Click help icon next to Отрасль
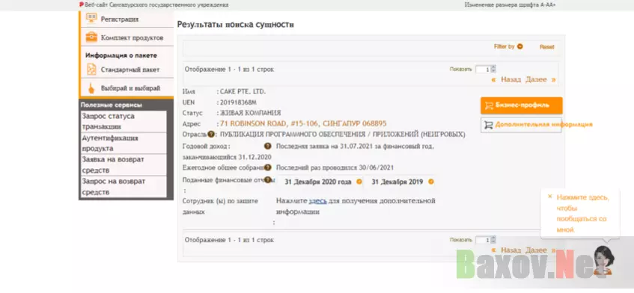Image resolution: width=634 pixels, height=293 pixels. tap(210, 134)
